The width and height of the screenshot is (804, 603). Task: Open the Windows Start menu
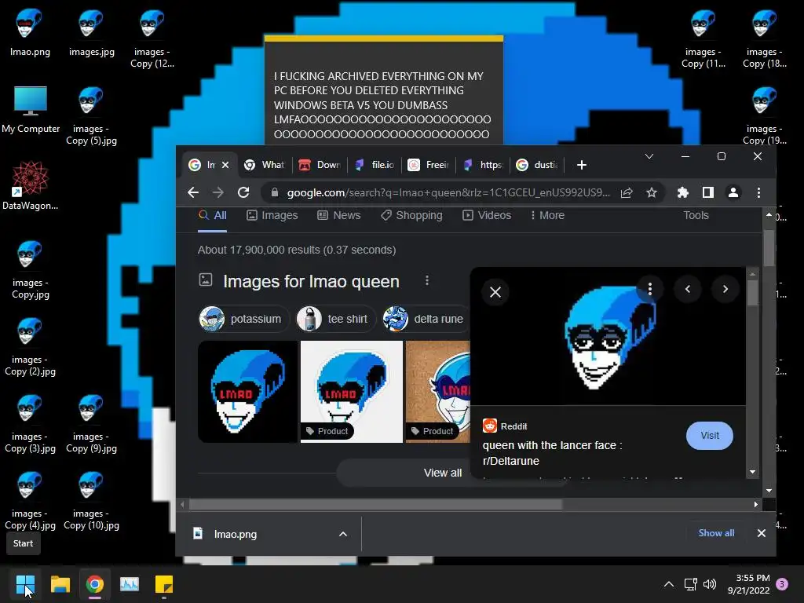(25, 584)
